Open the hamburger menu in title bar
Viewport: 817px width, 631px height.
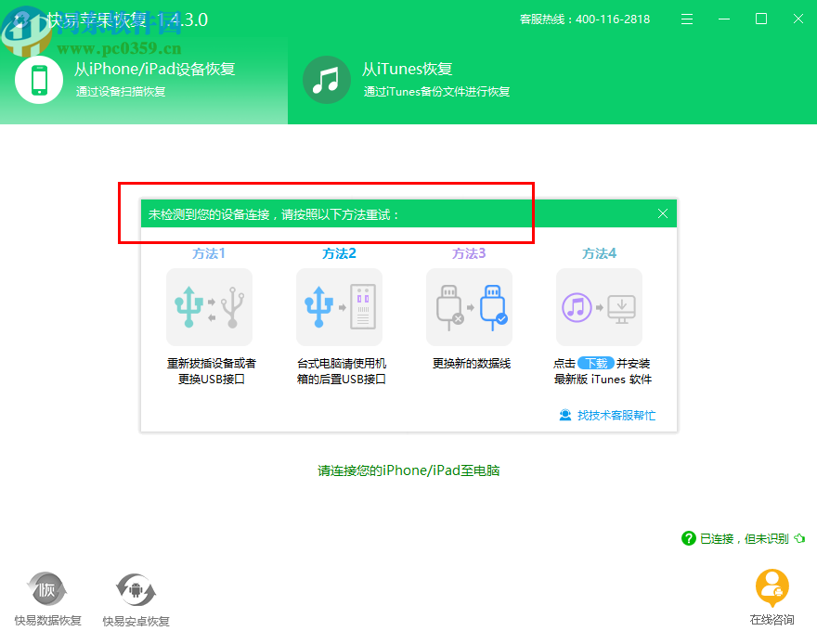[686, 19]
